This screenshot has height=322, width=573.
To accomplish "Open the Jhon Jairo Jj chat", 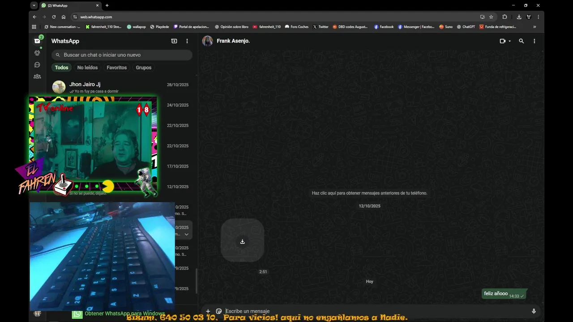I will tap(121, 87).
